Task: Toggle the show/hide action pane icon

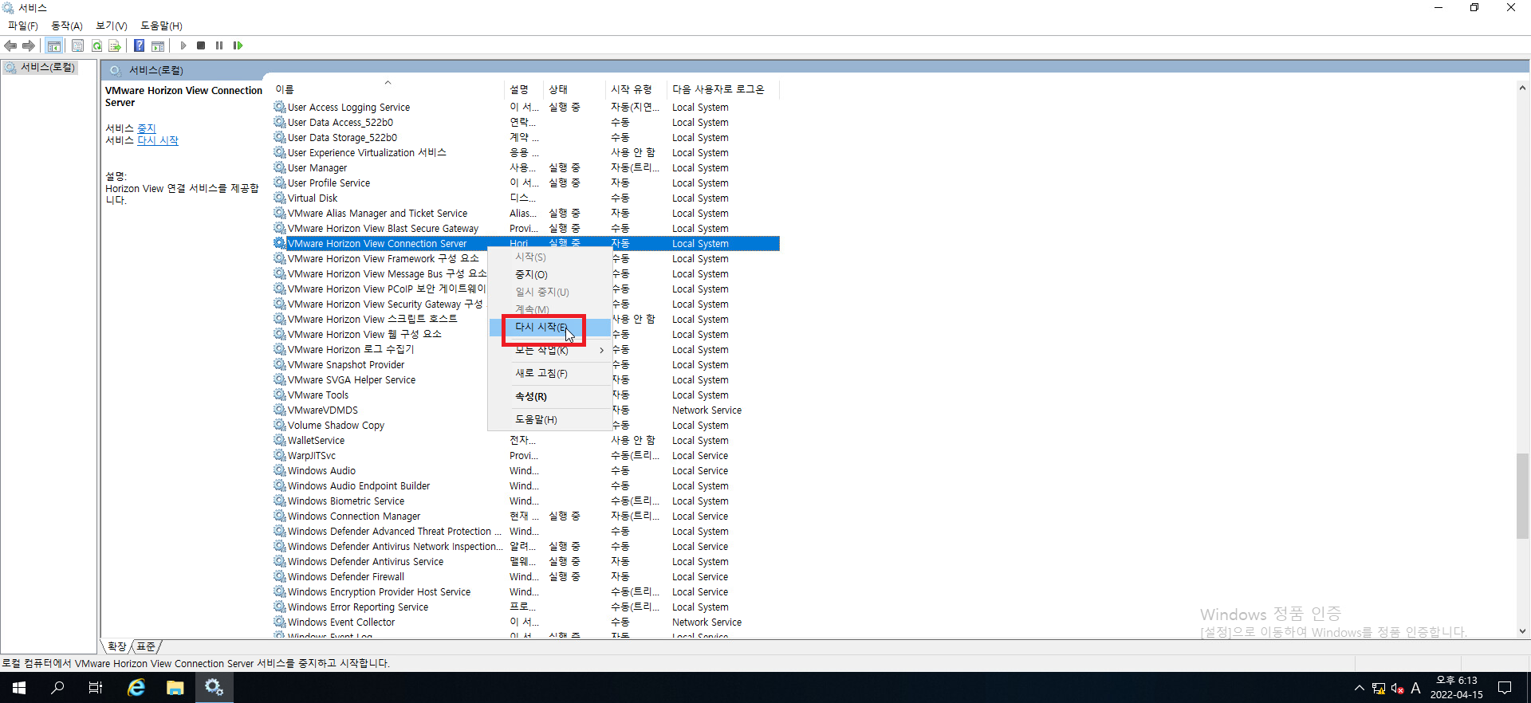Action: (158, 45)
